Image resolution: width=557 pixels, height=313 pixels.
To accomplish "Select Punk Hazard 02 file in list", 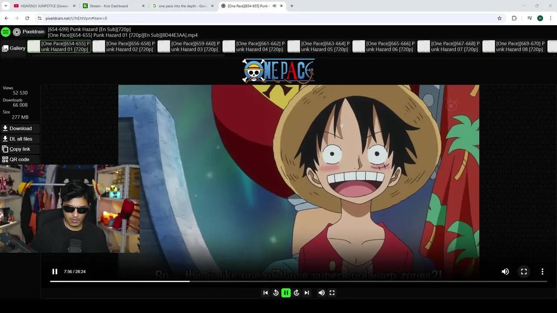I will click(x=124, y=47).
